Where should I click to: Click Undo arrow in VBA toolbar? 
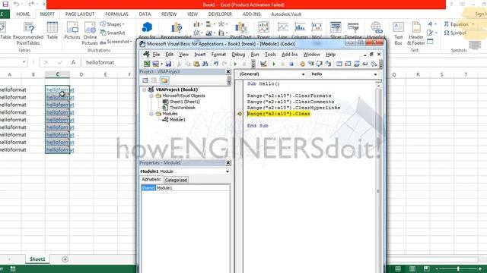point(216,64)
